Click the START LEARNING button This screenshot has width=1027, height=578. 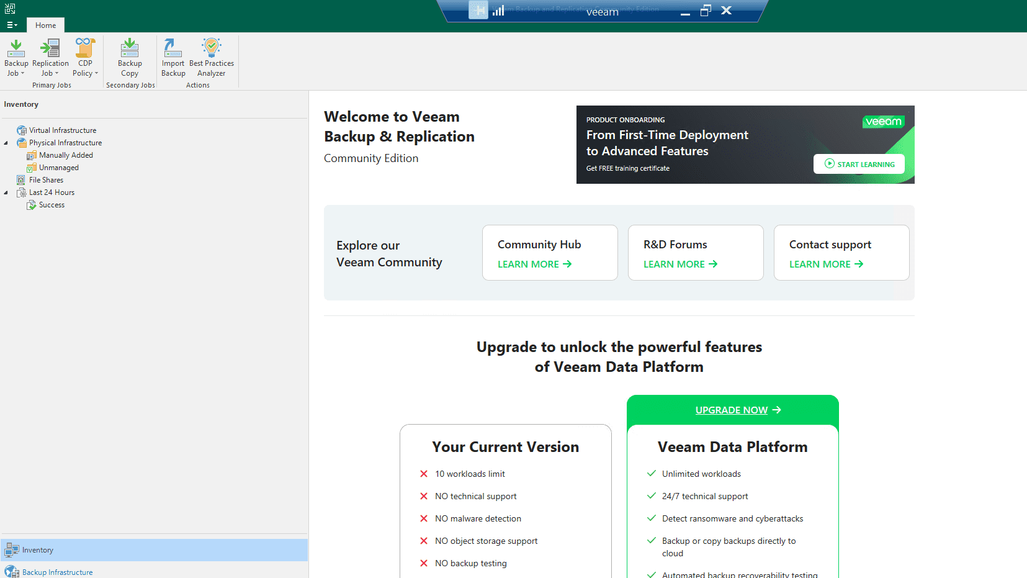coord(859,164)
